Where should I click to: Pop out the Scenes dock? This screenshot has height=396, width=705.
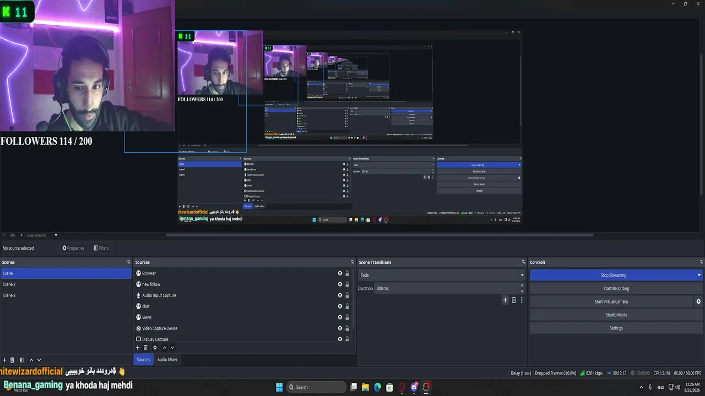(x=129, y=262)
